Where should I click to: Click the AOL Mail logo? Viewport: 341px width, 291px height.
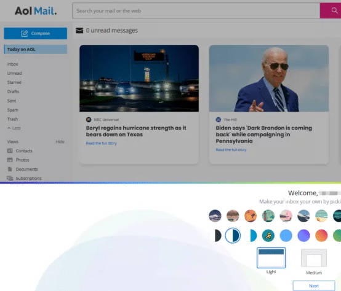tap(36, 11)
